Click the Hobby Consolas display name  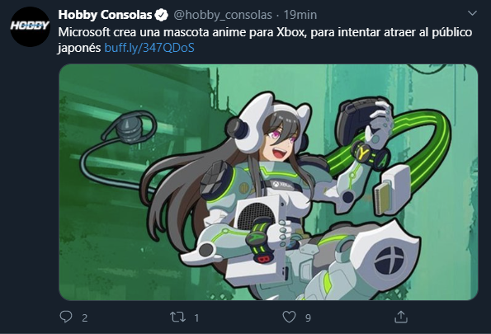[x=105, y=15]
